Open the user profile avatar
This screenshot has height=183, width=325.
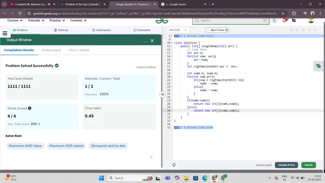click(x=311, y=21)
